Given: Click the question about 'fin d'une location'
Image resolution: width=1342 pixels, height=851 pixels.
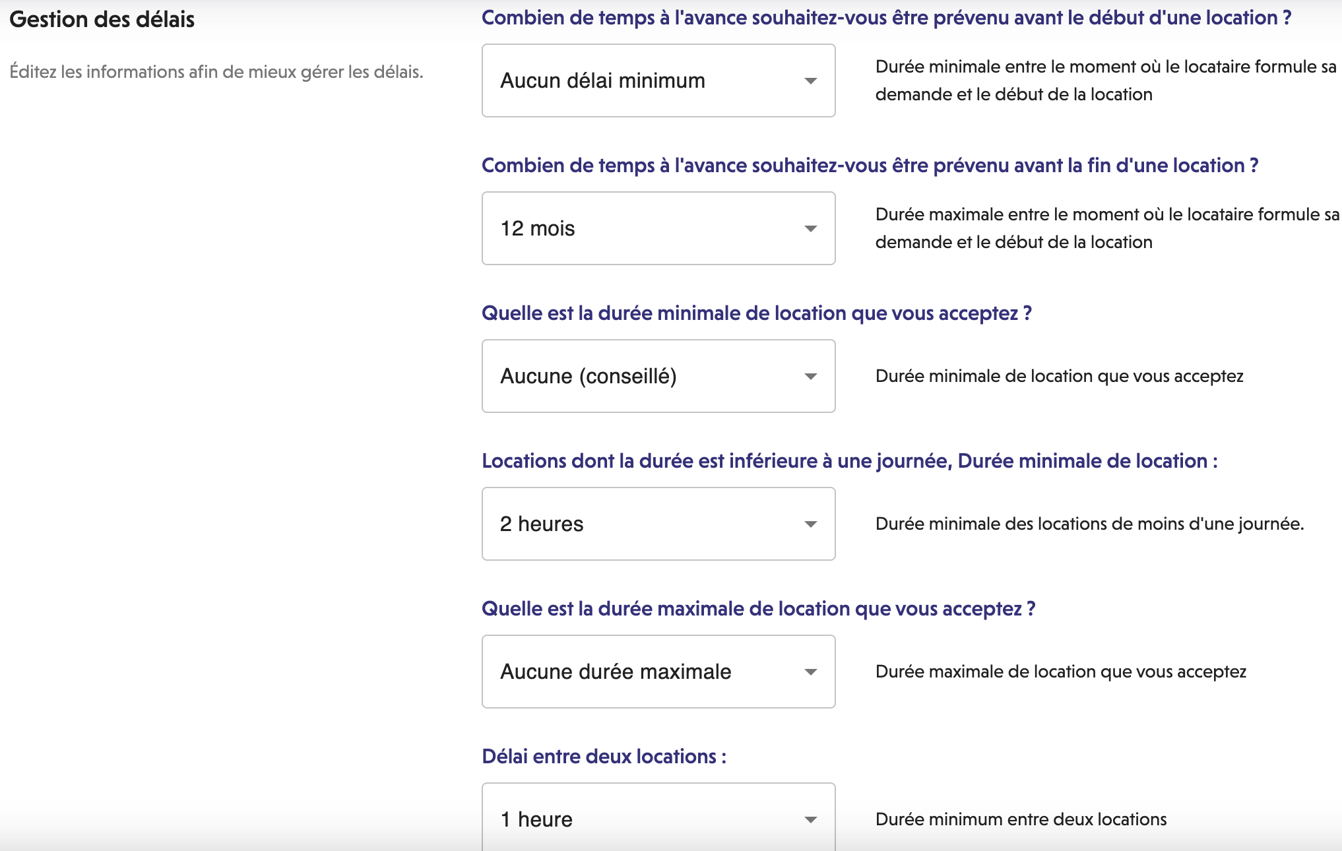Looking at the screenshot, I should [x=870, y=166].
